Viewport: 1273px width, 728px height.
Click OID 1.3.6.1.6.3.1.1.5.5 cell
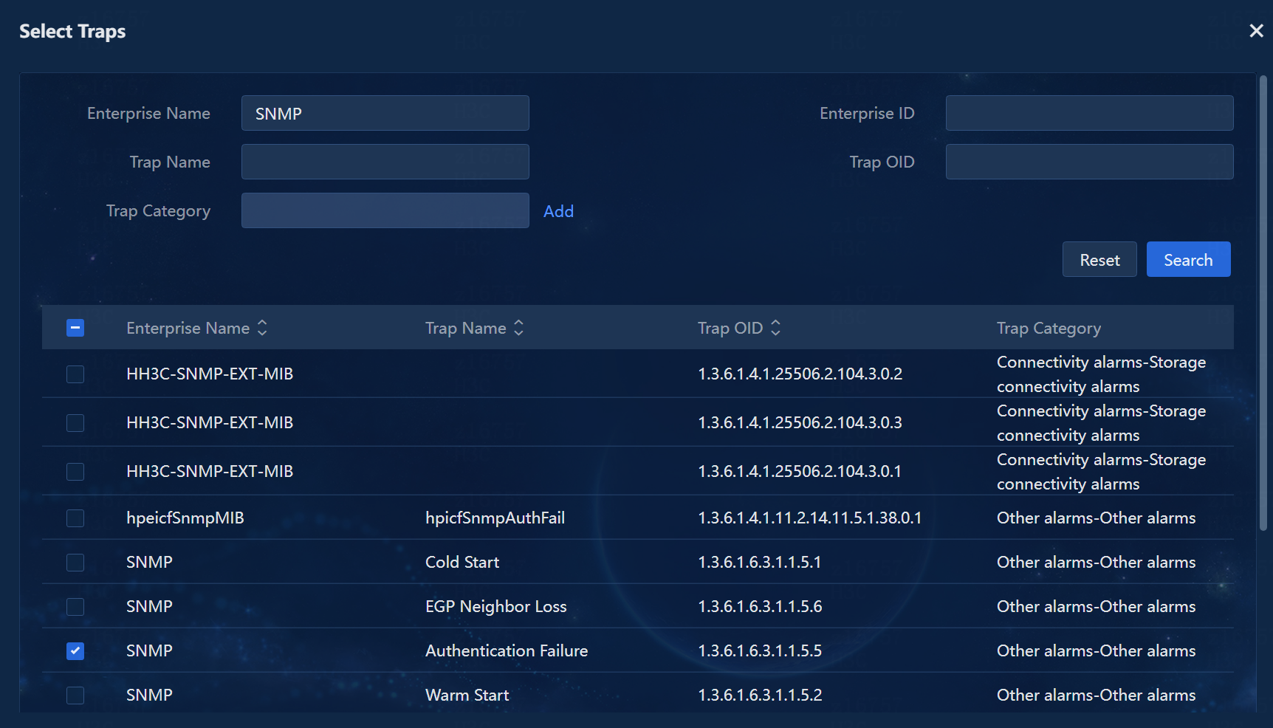[760, 651]
